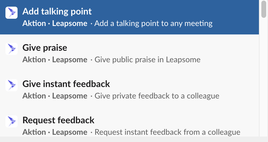Click description 'Add a talking point to any meeting'
This screenshot has height=142, width=268.
click(x=153, y=23)
